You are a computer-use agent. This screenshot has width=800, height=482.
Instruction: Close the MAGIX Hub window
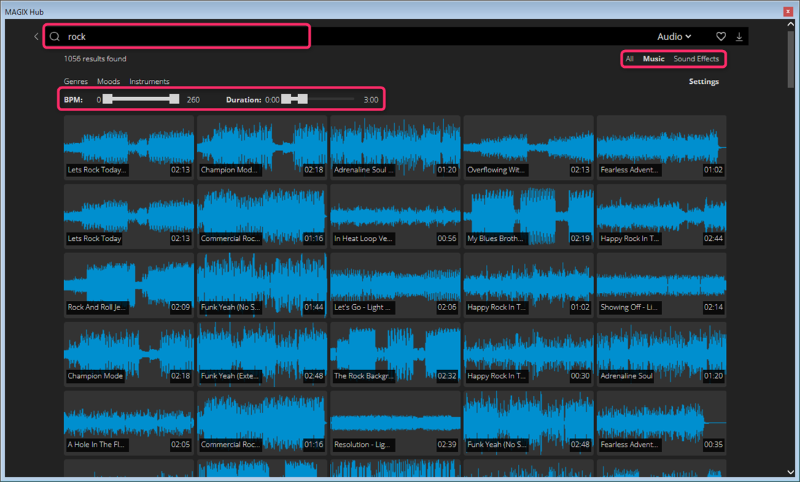(x=788, y=11)
